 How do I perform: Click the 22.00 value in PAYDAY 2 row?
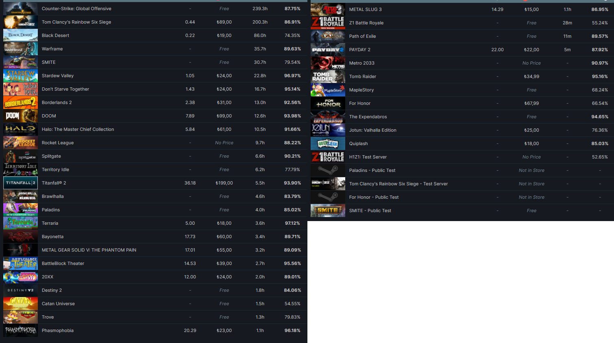click(x=497, y=50)
